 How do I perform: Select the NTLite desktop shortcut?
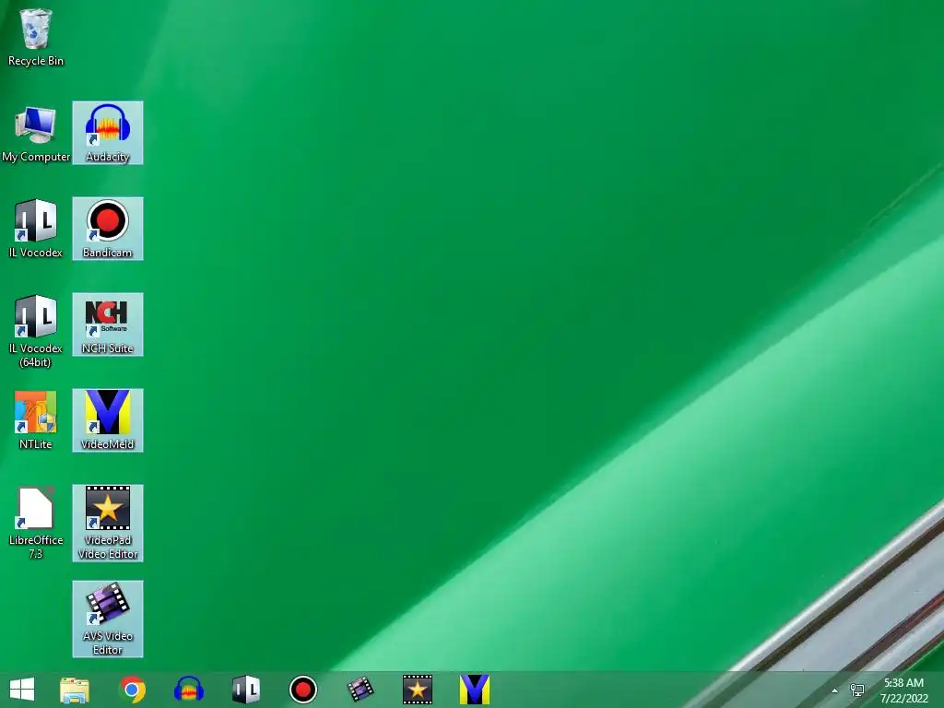pos(36,420)
